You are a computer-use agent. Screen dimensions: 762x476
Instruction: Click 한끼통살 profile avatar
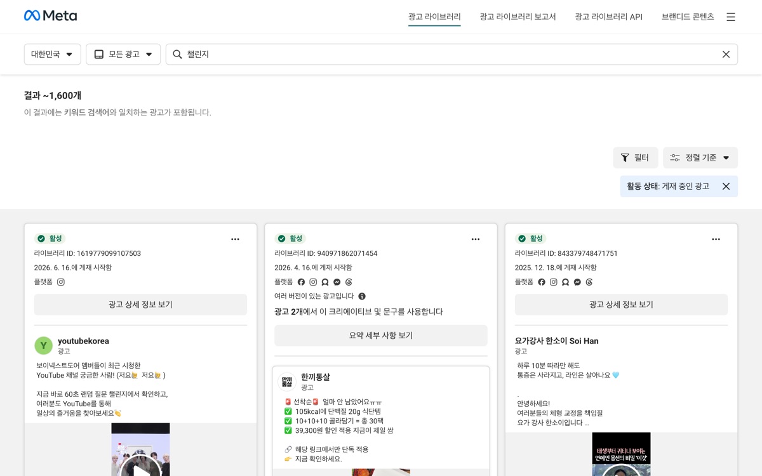(287, 381)
